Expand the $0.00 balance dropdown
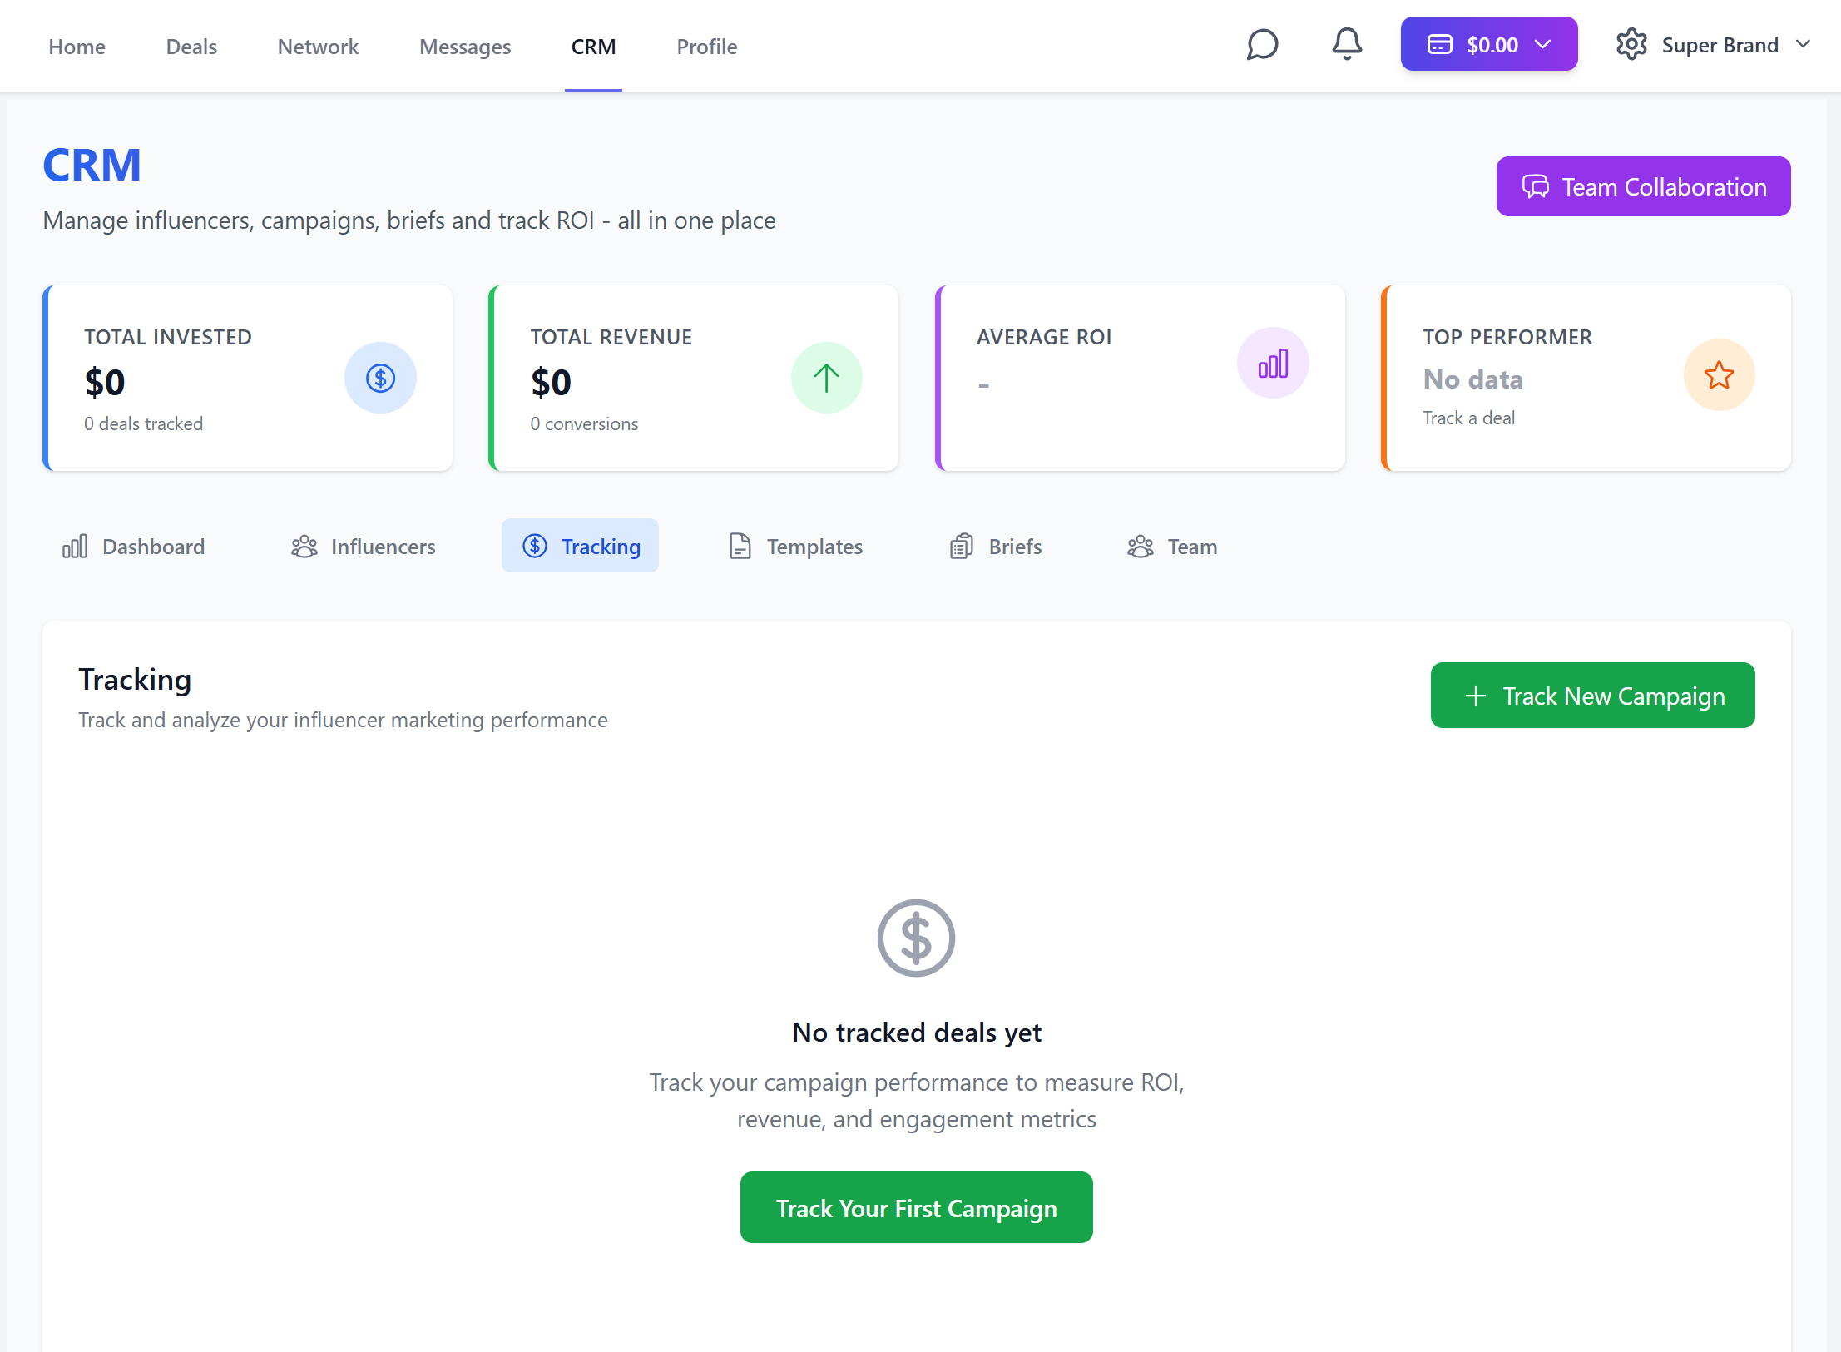1841x1352 pixels. [x=1489, y=44]
